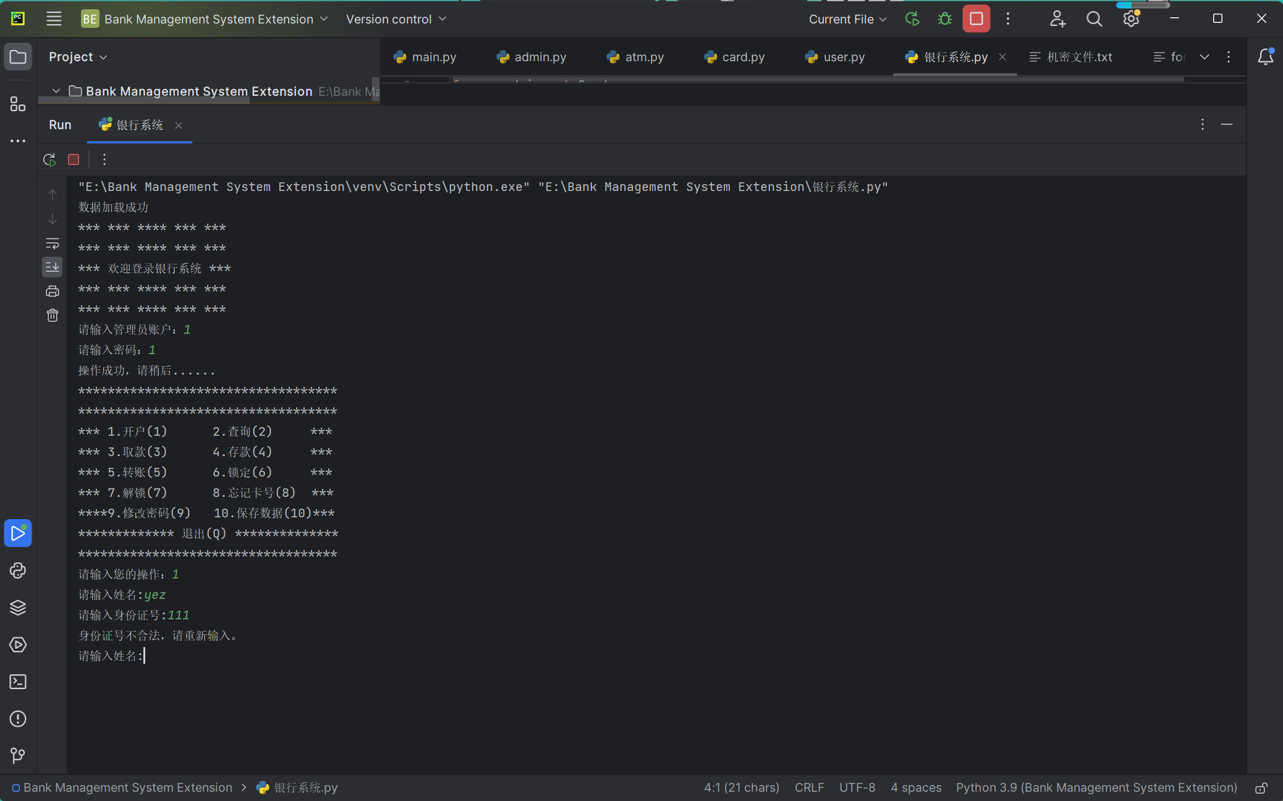Open the 机密文件.txt tab

1071,57
